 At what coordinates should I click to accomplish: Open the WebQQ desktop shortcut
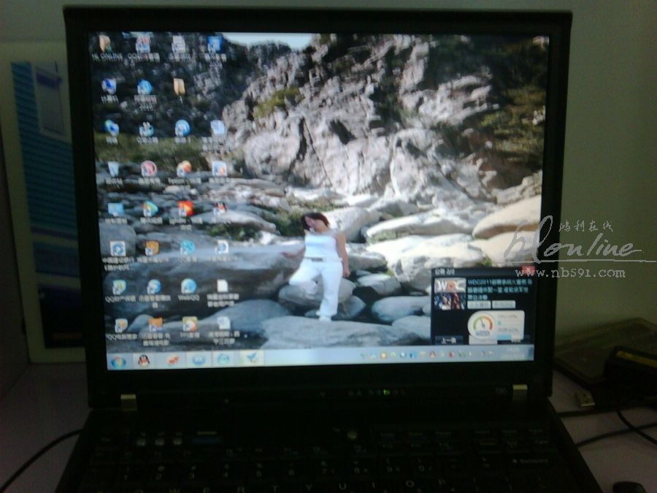(188, 286)
